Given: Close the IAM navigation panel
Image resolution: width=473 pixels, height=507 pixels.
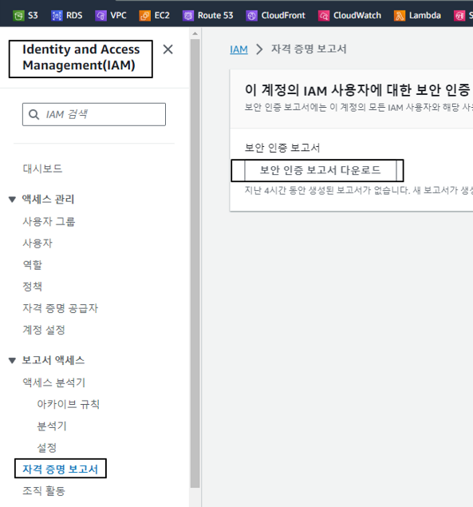Looking at the screenshot, I should click(x=168, y=50).
